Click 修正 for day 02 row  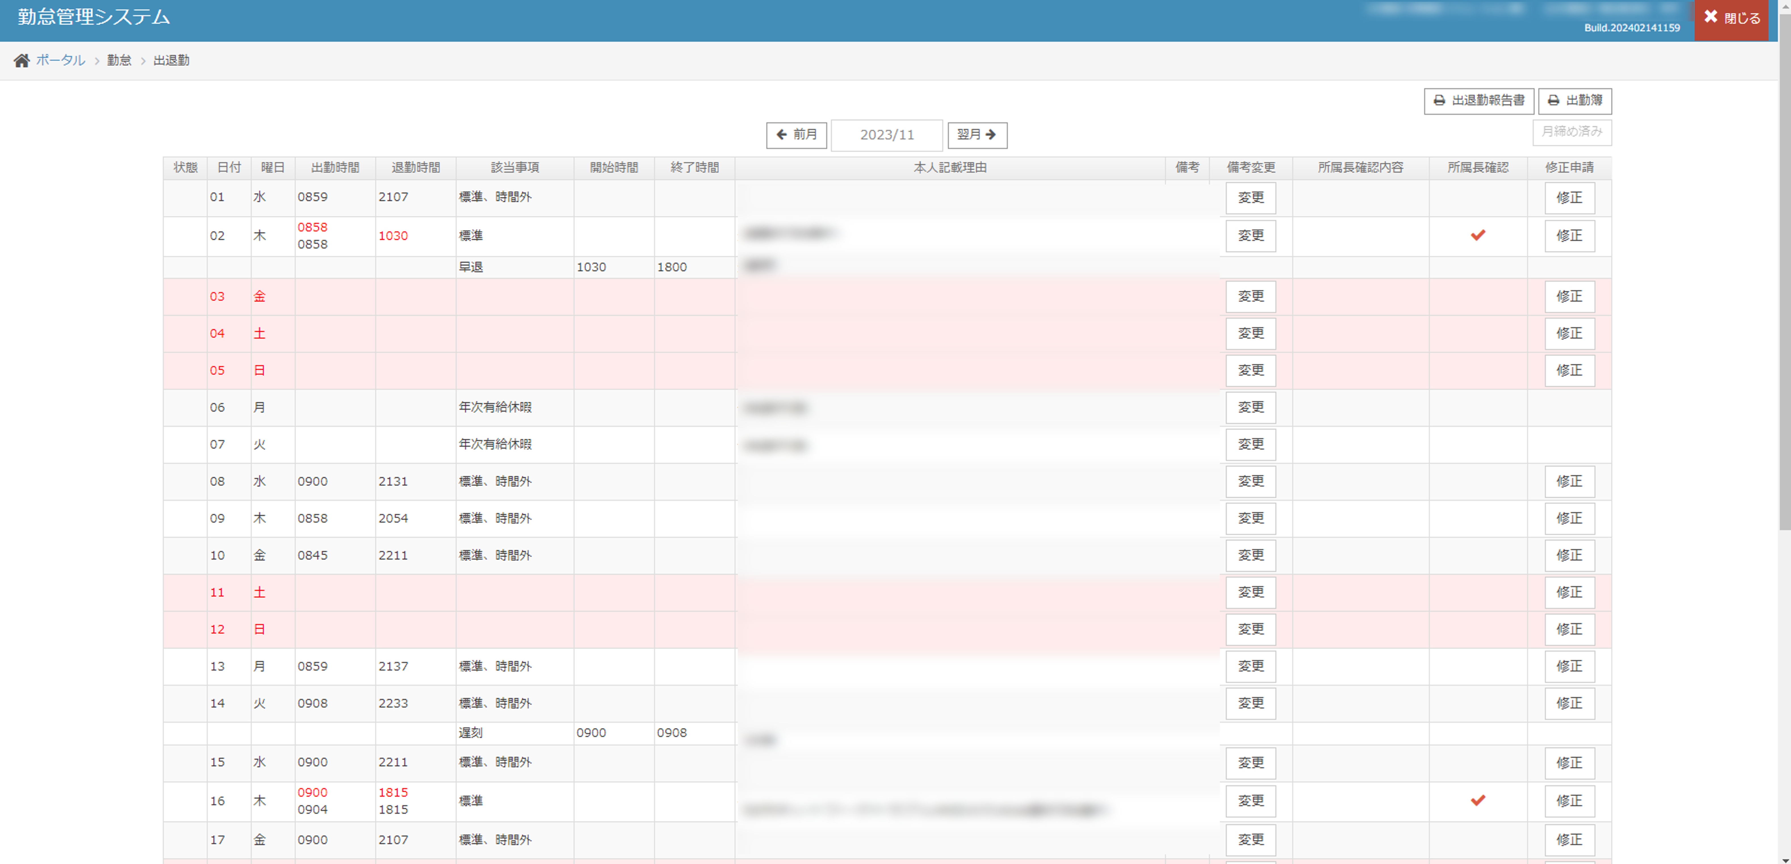tap(1569, 236)
